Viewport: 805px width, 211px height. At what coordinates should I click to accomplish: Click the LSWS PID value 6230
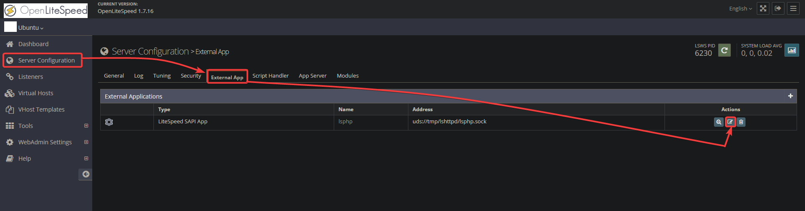click(x=703, y=53)
